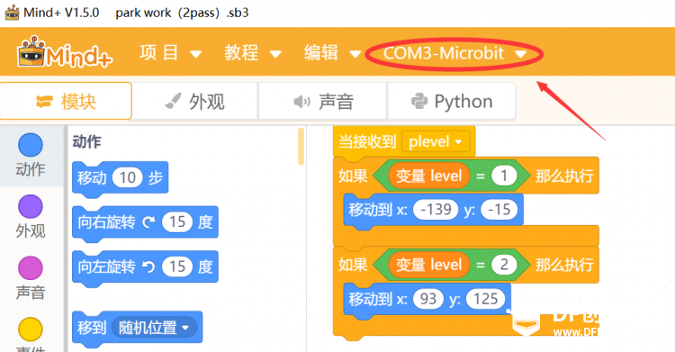Switch to the Python tab
Screen dimensions: 675x352
click(452, 101)
